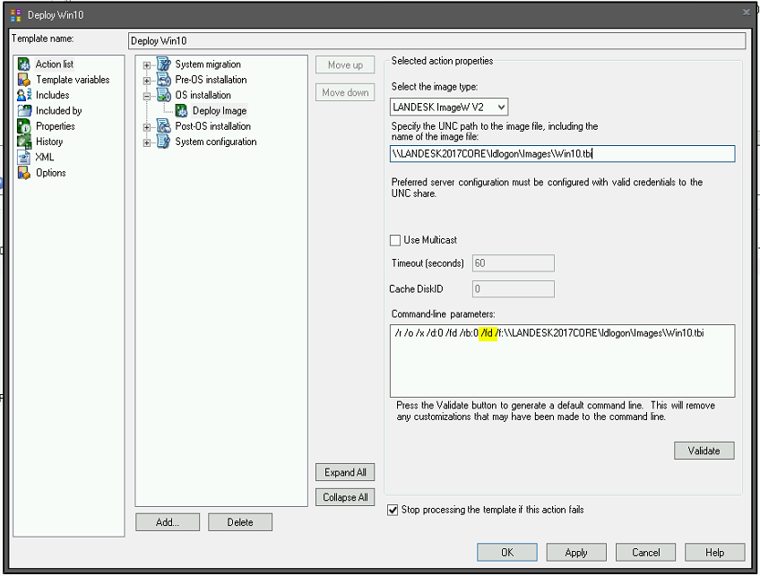Expand the Post-OS installation node
This screenshot has height=576, width=760.
click(146, 127)
